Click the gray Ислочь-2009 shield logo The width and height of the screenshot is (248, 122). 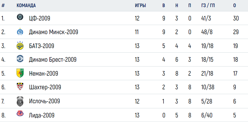[20, 101]
